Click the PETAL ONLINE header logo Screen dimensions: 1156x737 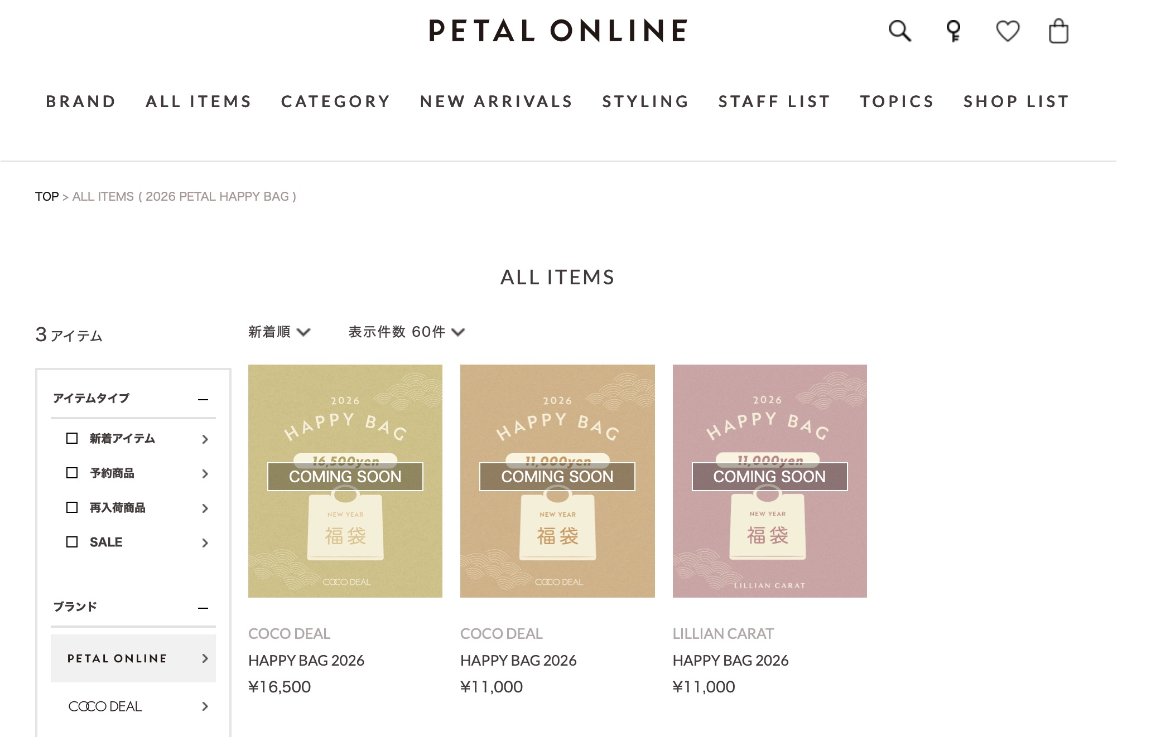[x=558, y=31]
